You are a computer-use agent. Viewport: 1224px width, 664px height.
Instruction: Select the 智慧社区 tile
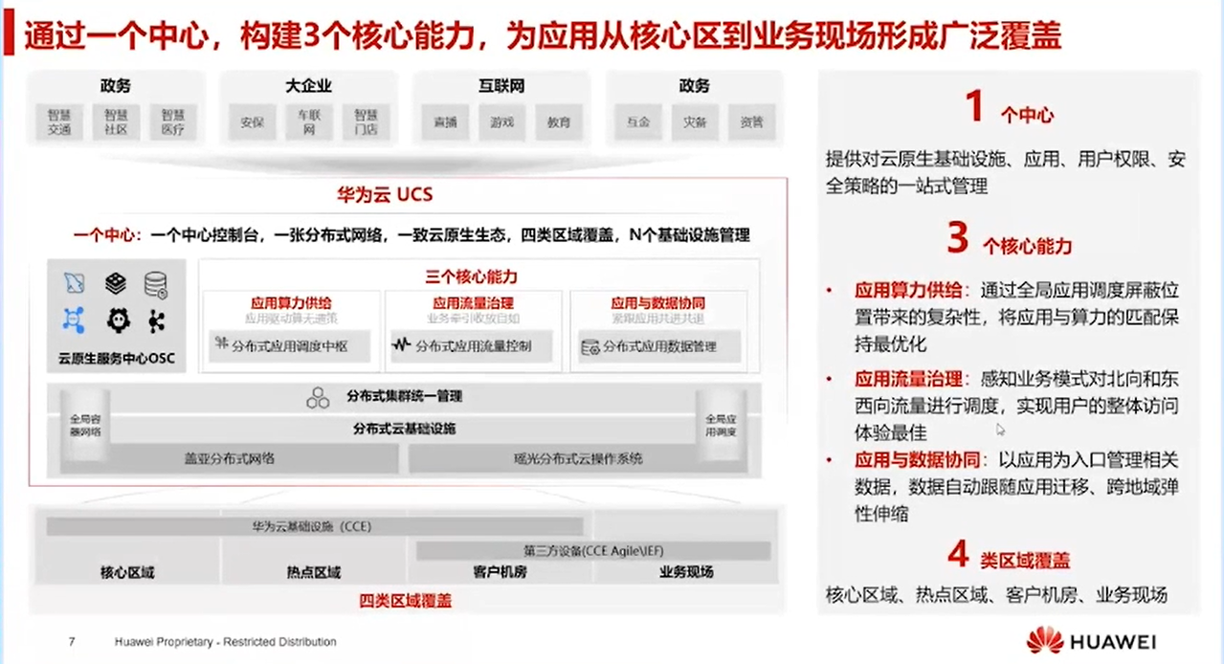click(116, 122)
